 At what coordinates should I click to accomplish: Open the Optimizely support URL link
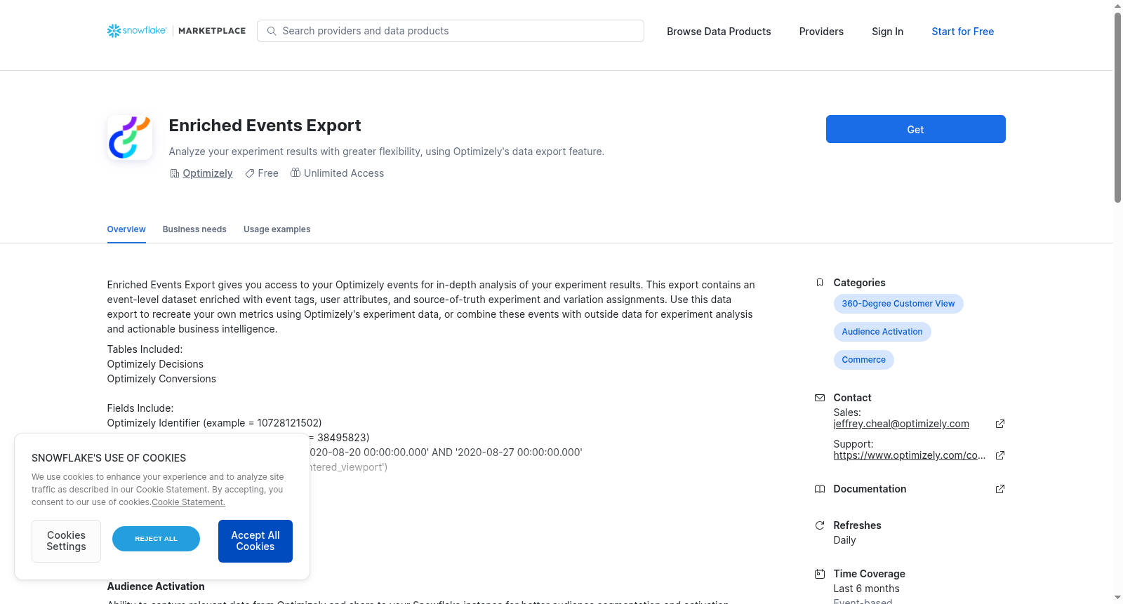tap(910, 455)
